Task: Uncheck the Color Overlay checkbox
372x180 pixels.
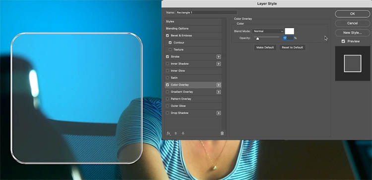Action: 168,85
